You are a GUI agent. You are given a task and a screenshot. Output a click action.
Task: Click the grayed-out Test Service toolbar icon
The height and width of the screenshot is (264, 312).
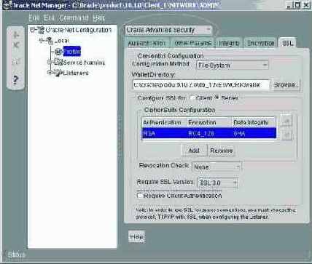16,62
